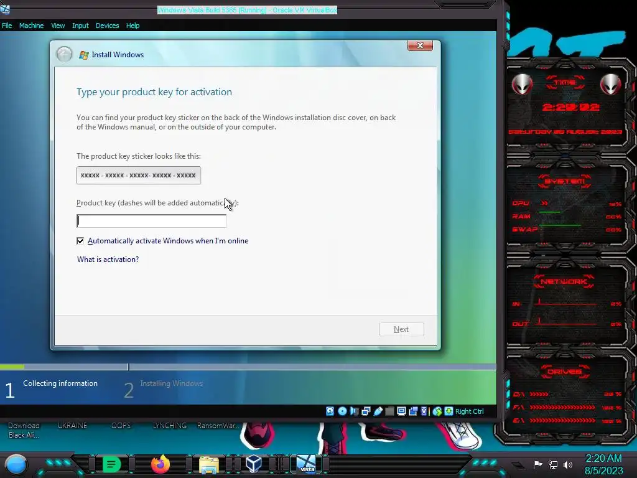
Task: Click the CPU virtualization 'V' indicator icon
Action: tap(424, 411)
